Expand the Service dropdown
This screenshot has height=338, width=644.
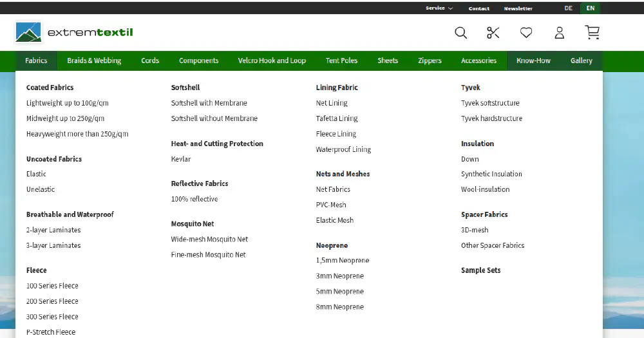439,8
